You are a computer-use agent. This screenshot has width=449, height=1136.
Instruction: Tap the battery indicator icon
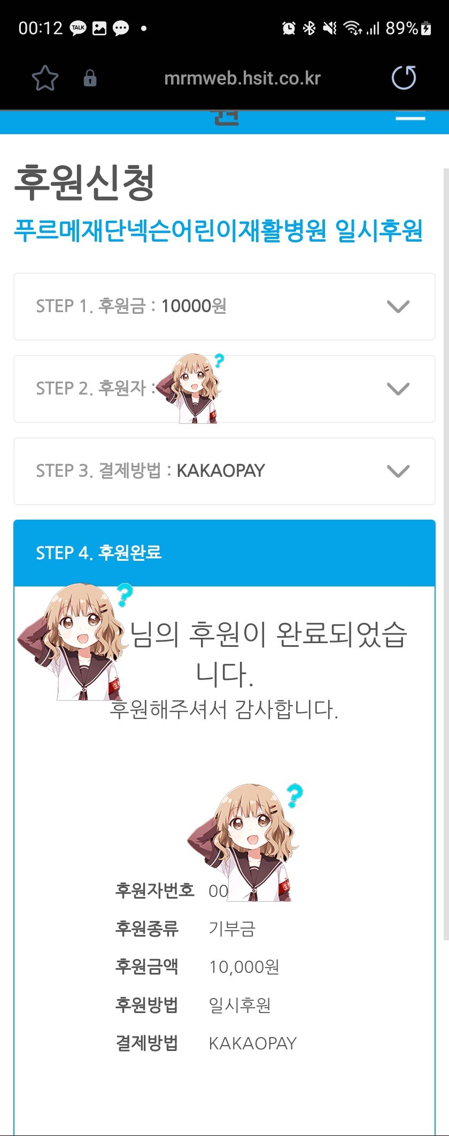(x=426, y=28)
